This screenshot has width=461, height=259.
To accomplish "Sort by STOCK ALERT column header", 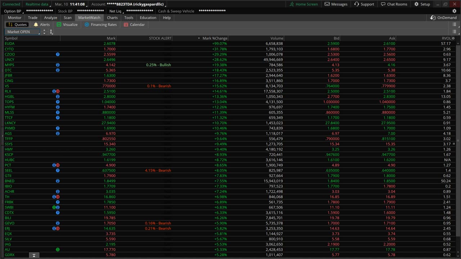I will 144,38.
